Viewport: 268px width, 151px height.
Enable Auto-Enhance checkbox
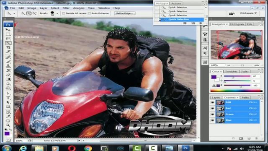(89, 13)
